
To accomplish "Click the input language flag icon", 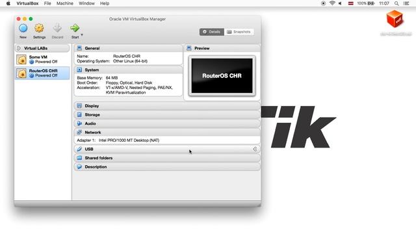I will [351, 3].
